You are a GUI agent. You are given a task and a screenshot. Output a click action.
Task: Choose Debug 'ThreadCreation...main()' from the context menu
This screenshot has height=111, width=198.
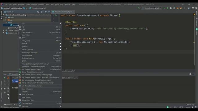coord(40,72)
